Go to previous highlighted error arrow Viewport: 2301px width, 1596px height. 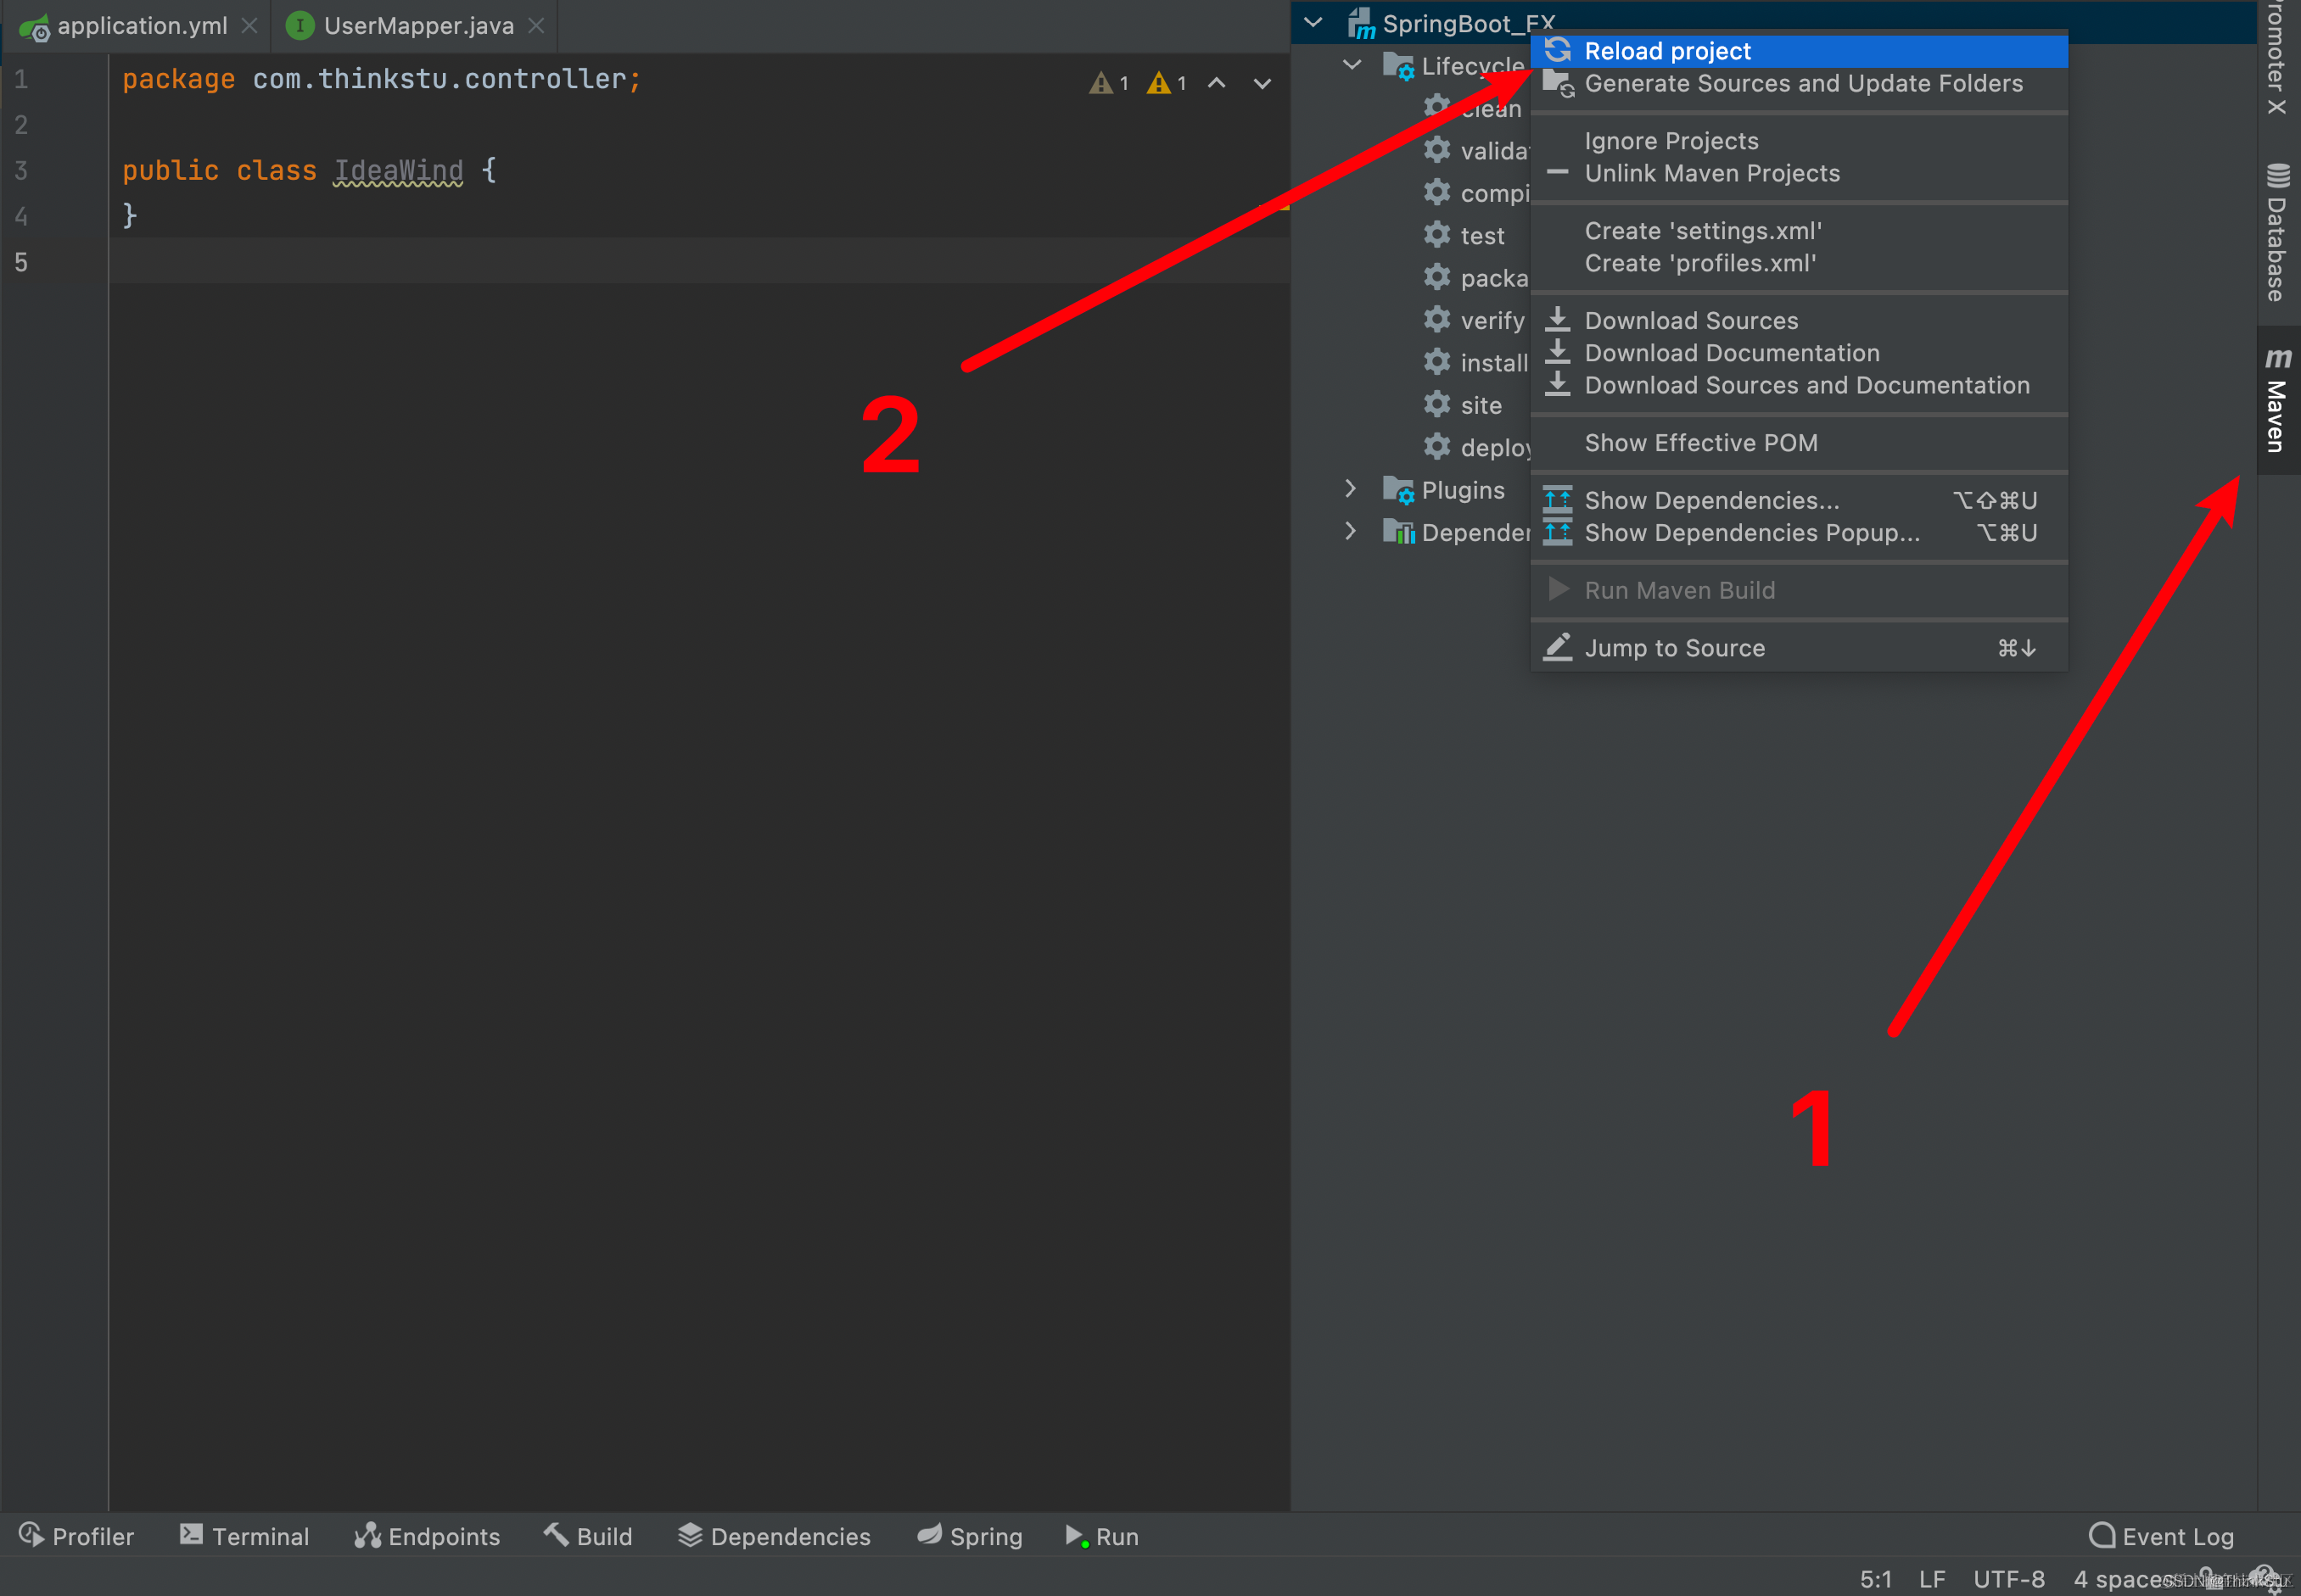1217,84
